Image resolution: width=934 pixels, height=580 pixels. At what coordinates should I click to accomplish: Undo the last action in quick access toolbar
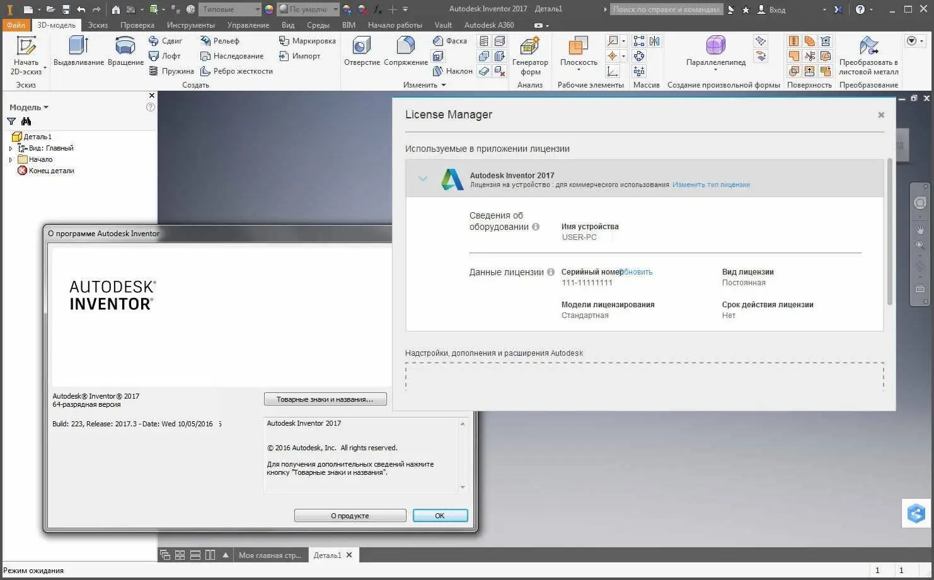[81, 9]
